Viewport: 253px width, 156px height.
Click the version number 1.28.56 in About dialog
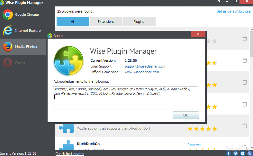coord(131,60)
